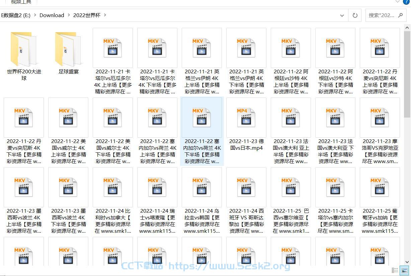Select MKV icon for 丹麦vs突尼斯 4K 上半场
Screen dimensions: 411x276
[x=380, y=48]
